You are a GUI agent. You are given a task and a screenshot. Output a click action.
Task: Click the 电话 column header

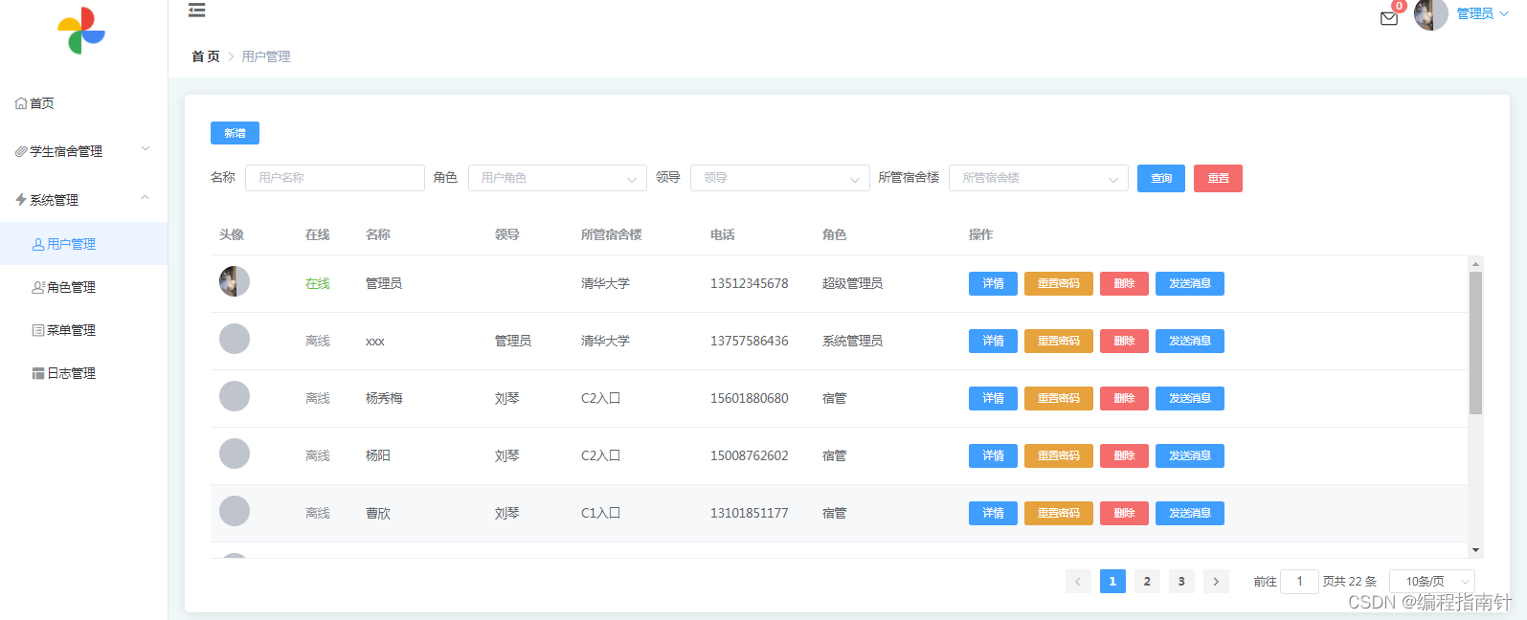point(723,234)
